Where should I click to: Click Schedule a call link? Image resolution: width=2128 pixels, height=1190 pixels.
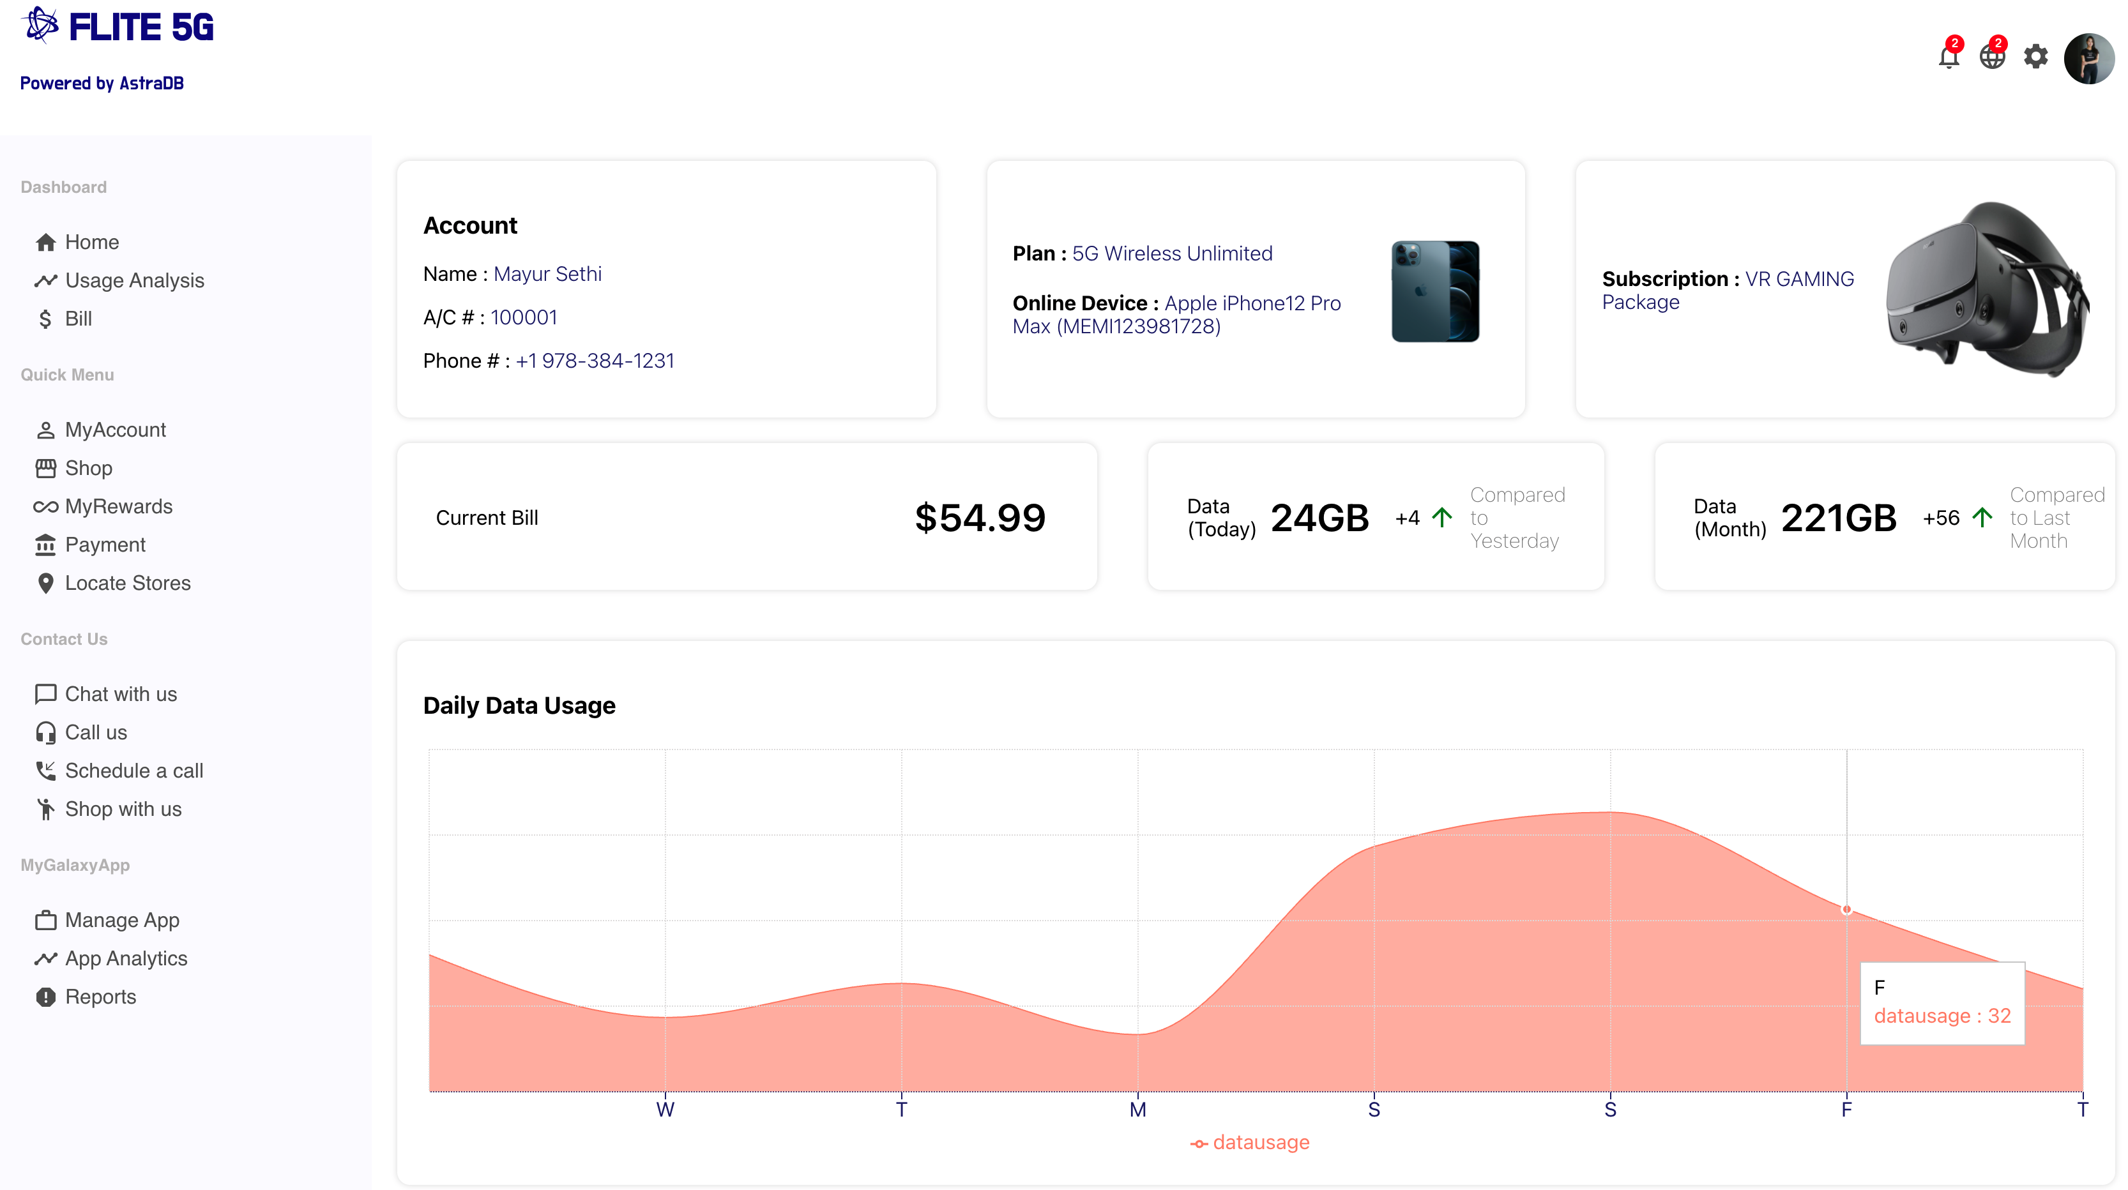(x=134, y=771)
